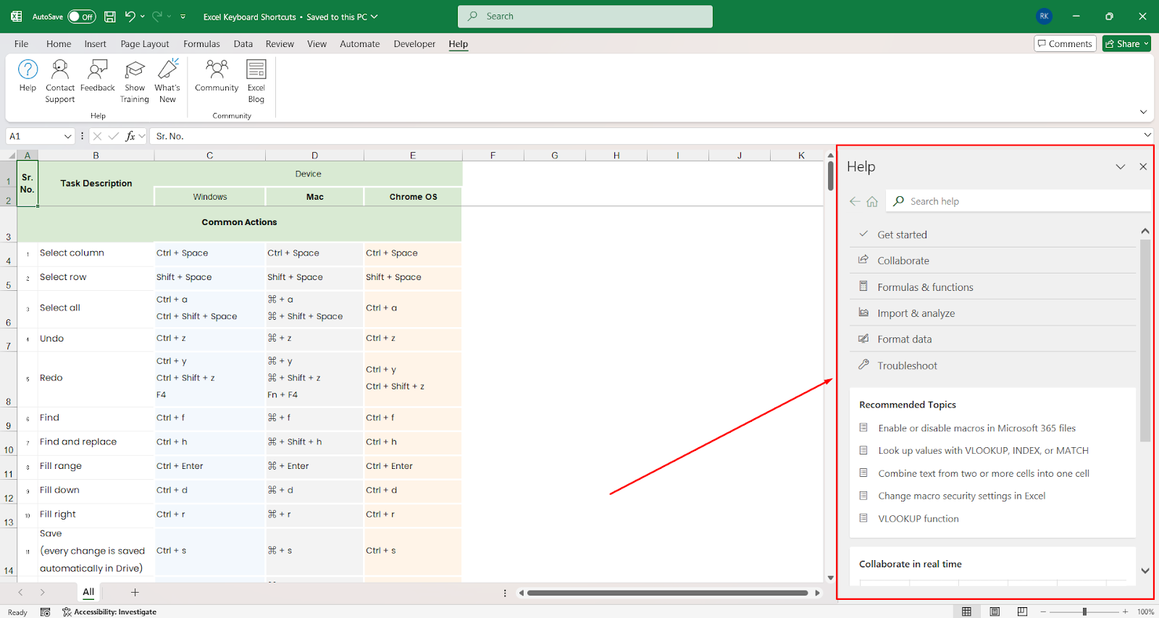Image resolution: width=1159 pixels, height=618 pixels.
Task: Switch to the Home tab
Action: pos(59,43)
